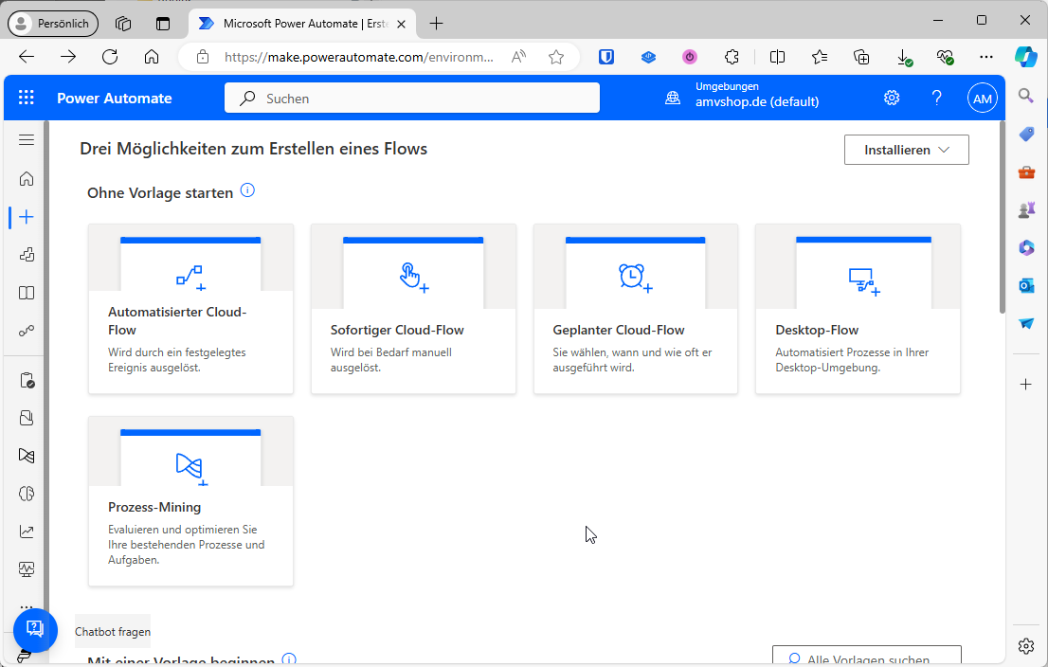Click Alle Vorlagen suchen
The height and width of the screenshot is (667, 1048).
click(x=865, y=657)
